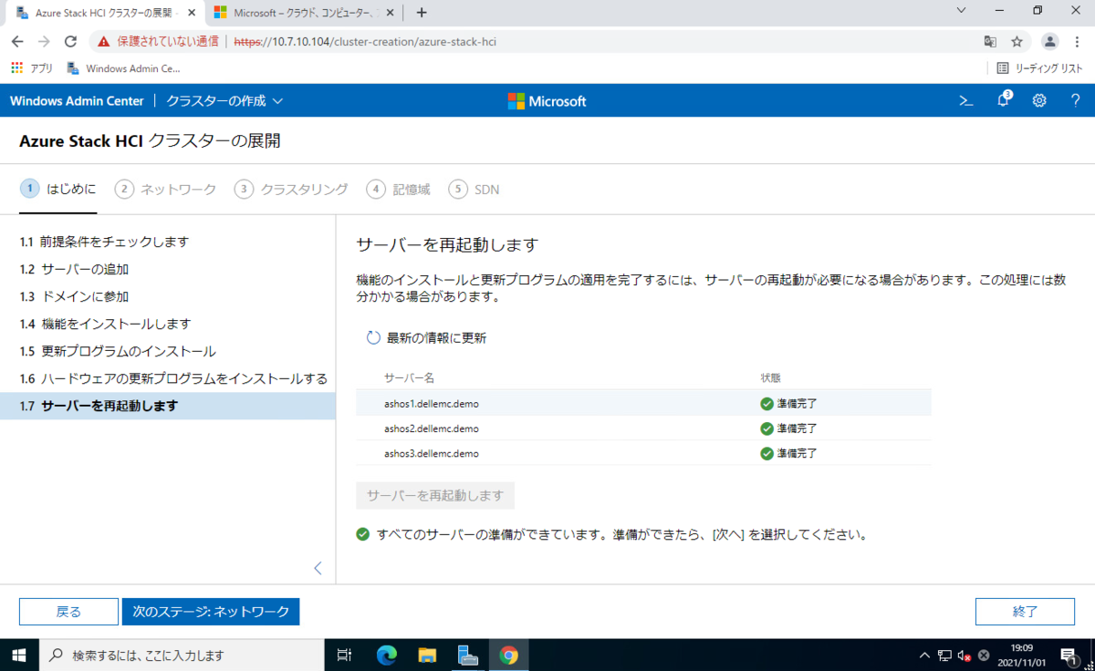Screen dimensions: 1095x671
Task: Open Windows Admin Center settings gear
Action: pos(1039,100)
